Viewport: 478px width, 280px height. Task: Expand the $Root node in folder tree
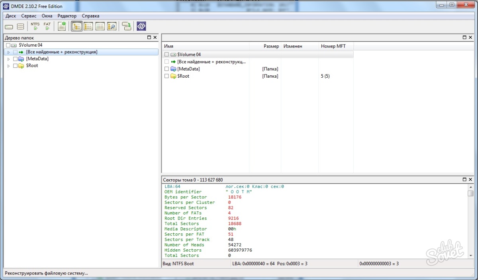point(8,66)
